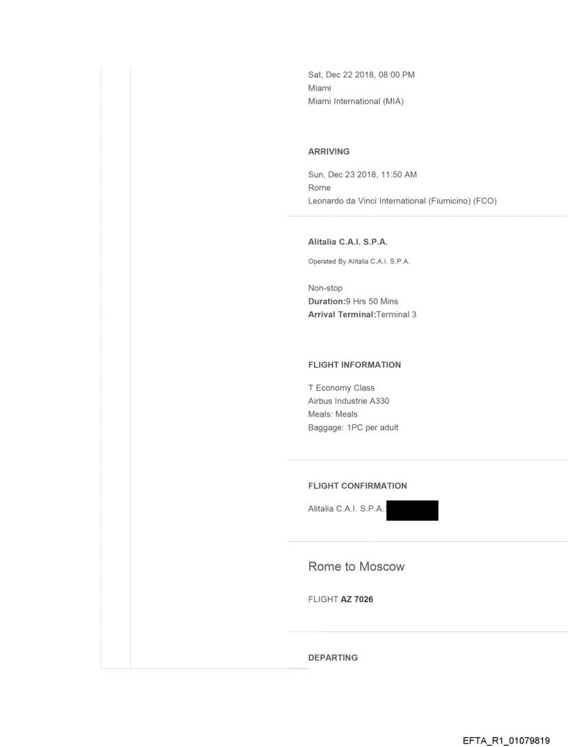Select the Non-stop text

325,288
